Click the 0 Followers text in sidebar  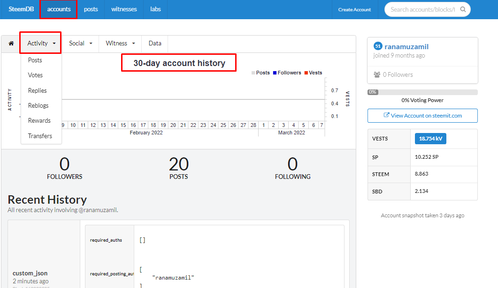(398, 75)
